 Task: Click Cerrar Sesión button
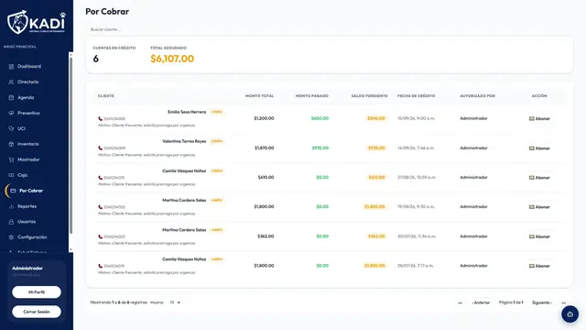click(x=37, y=312)
